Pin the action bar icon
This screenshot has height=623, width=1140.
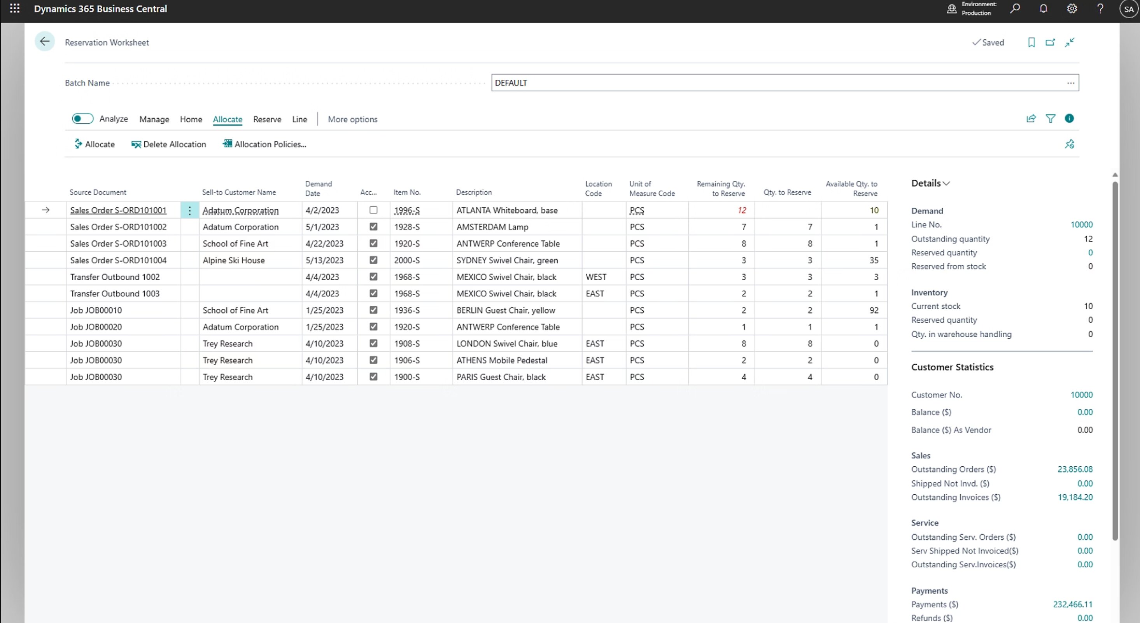(1069, 144)
